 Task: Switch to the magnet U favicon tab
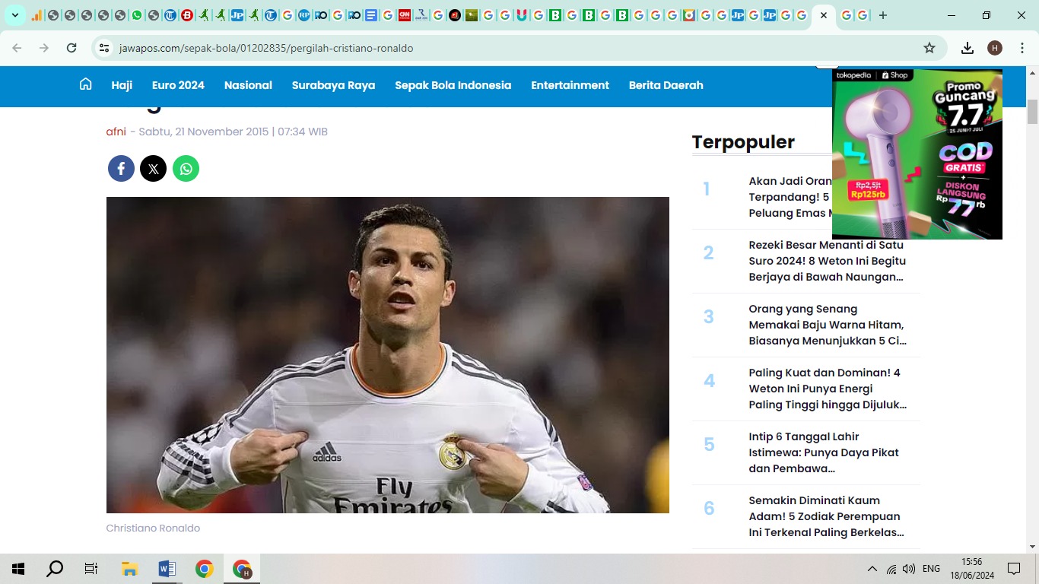522,15
